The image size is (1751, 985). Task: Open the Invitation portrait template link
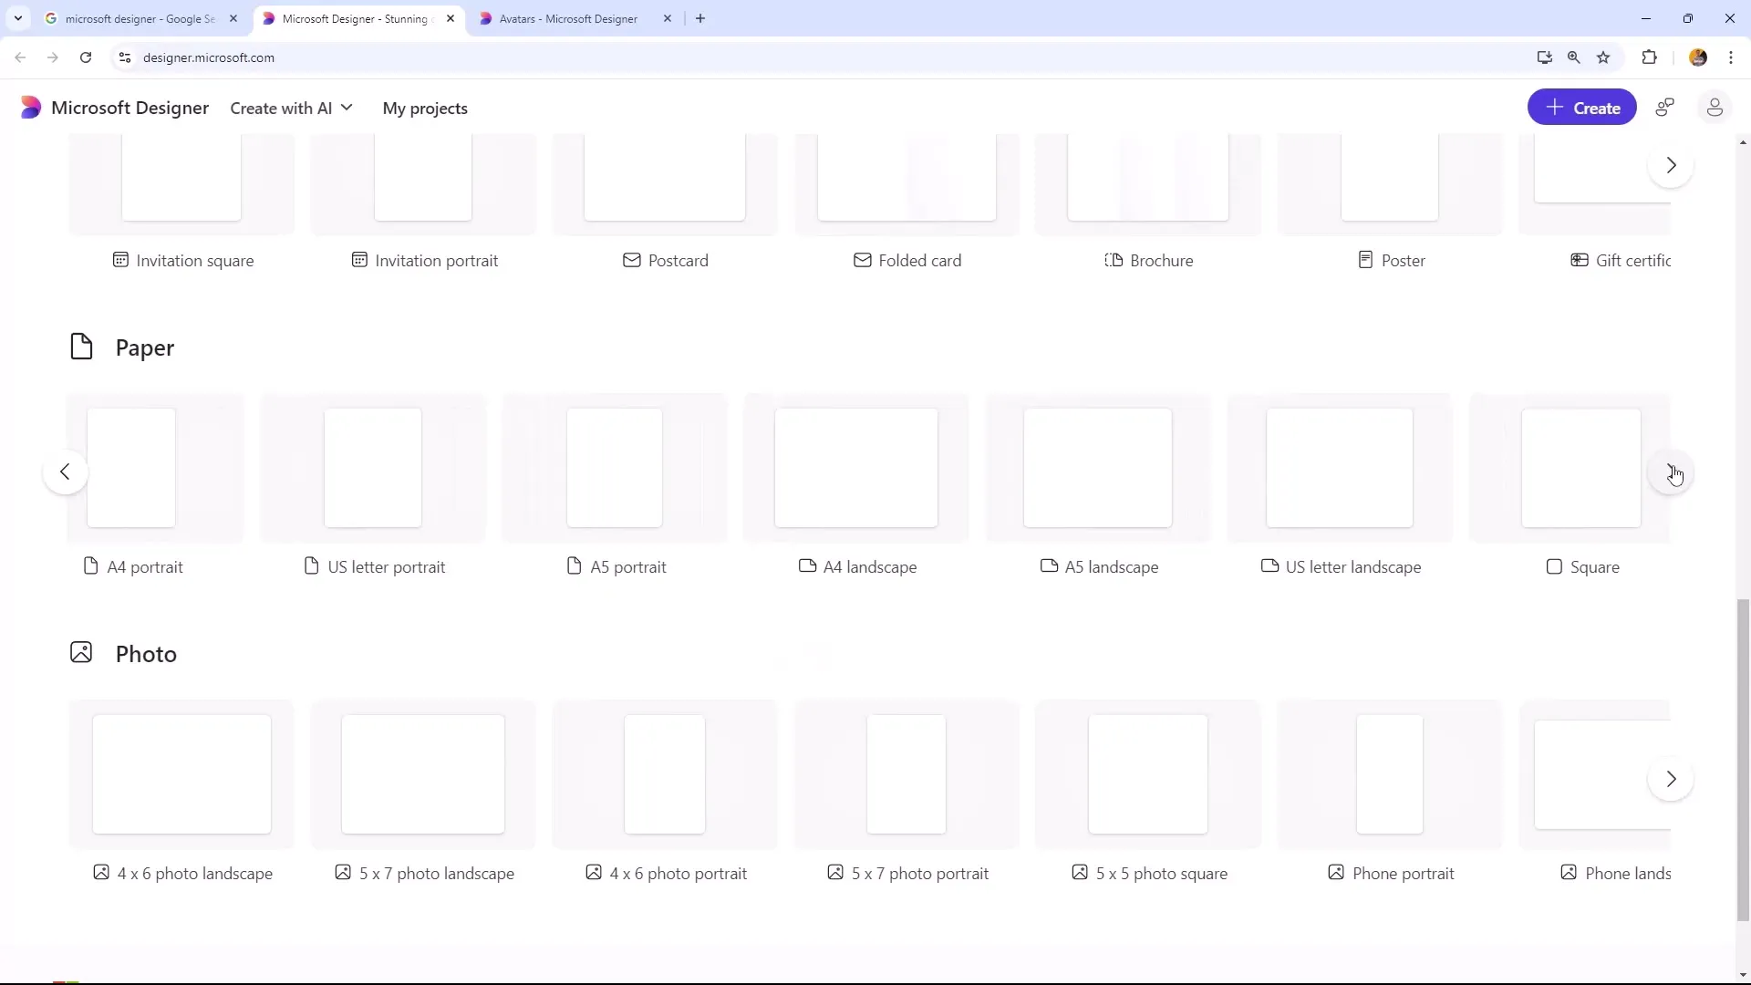424,260
